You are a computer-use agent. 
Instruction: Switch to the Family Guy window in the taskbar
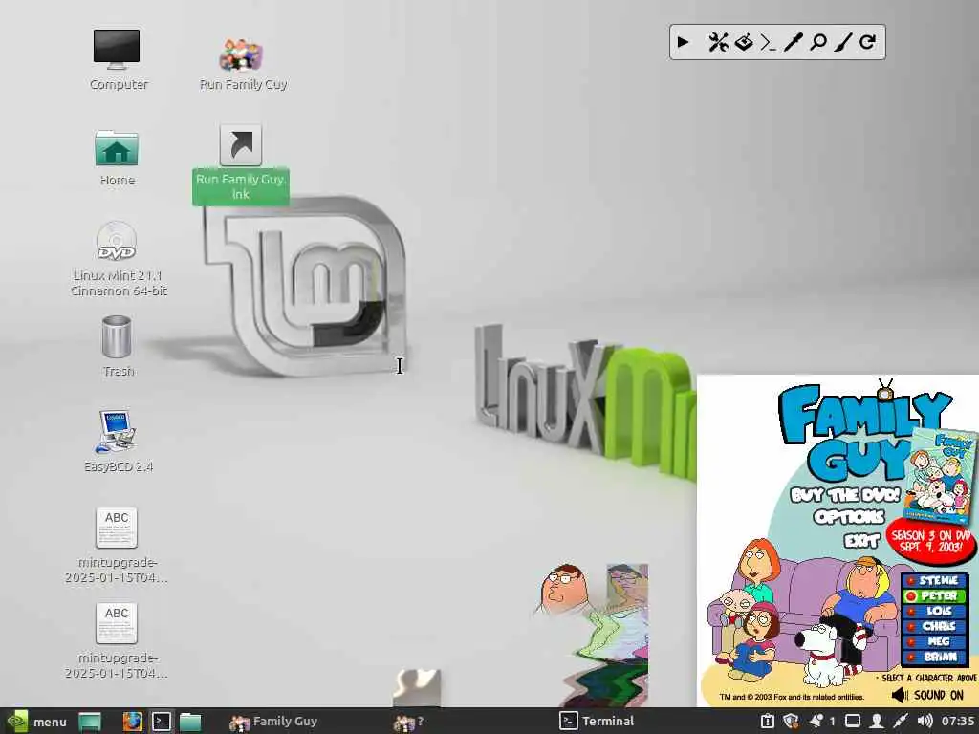pyautogui.click(x=273, y=722)
